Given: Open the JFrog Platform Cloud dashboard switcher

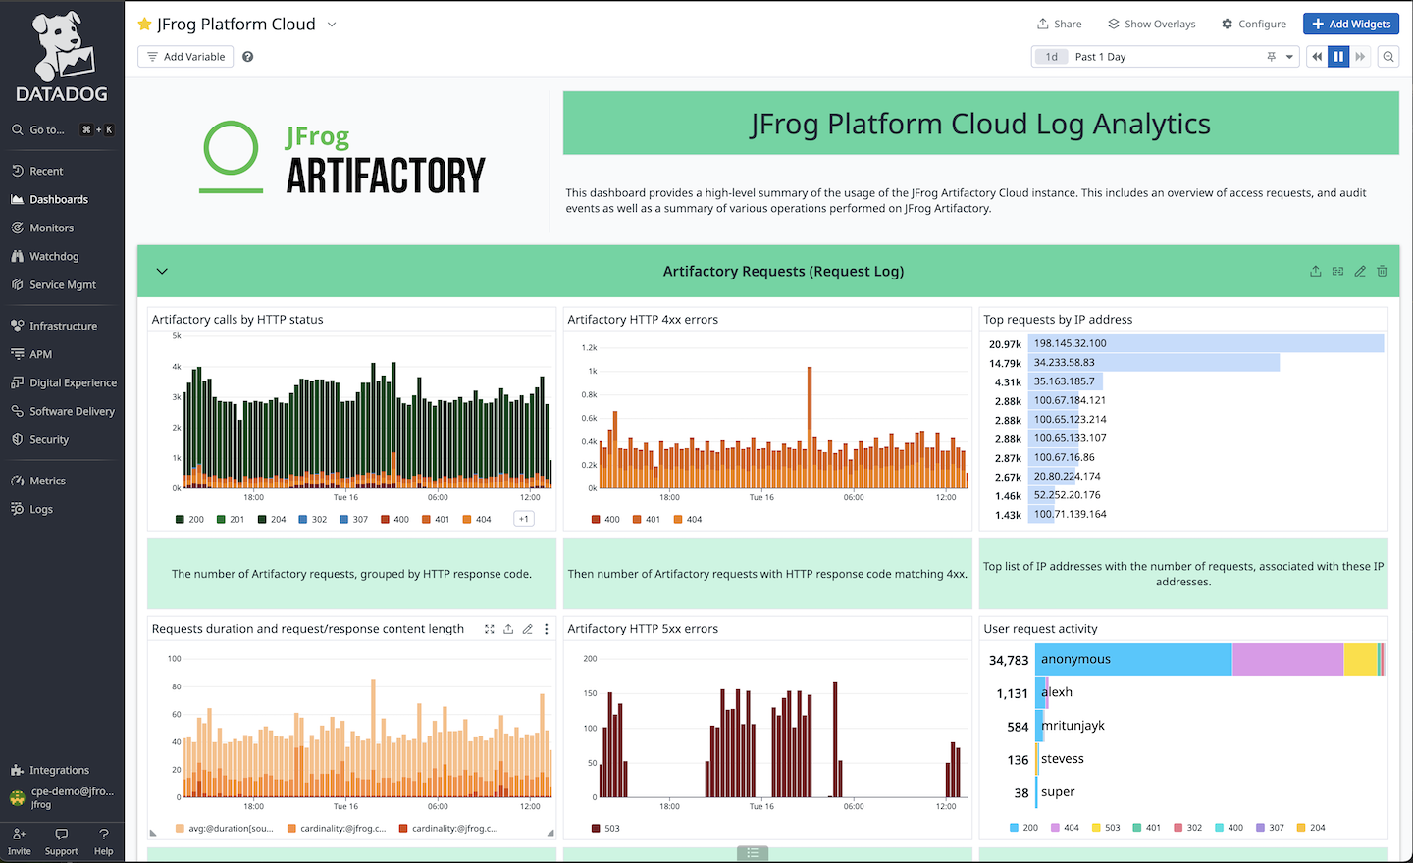Looking at the screenshot, I should 331,24.
